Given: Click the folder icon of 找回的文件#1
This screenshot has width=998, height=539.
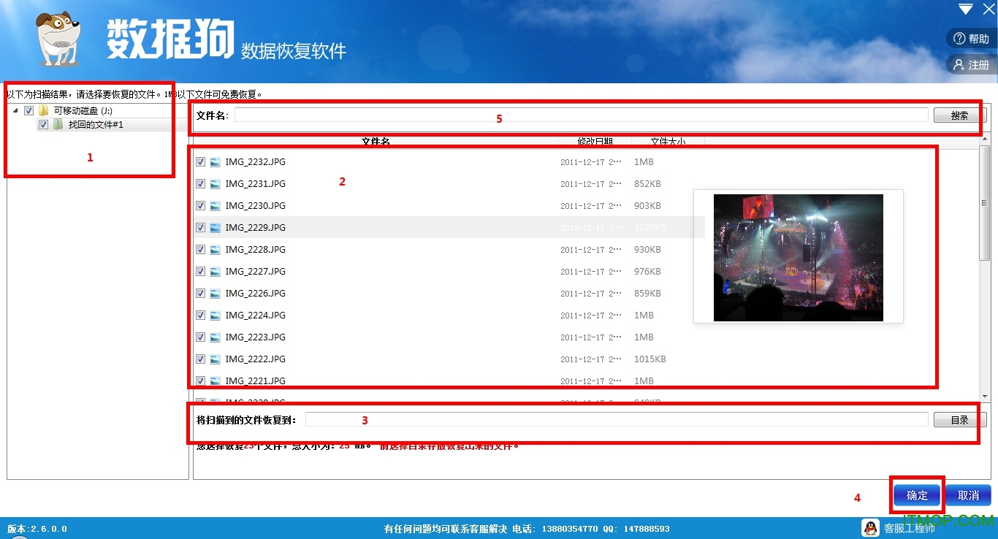Looking at the screenshot, I should point(57,124).
